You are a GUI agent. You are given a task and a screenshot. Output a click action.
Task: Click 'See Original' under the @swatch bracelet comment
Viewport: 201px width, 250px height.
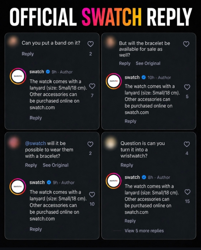pyautogui.click(x=56, y=165)
